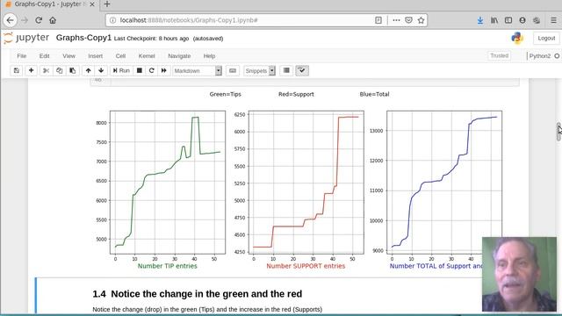This screenshot has height=316, width=562.
Task: Copy selected cells
Action: coord(59,70)
